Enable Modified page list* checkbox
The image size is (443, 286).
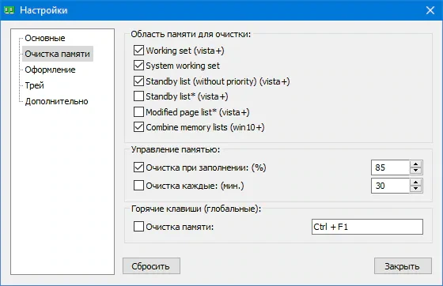[138, 112]
